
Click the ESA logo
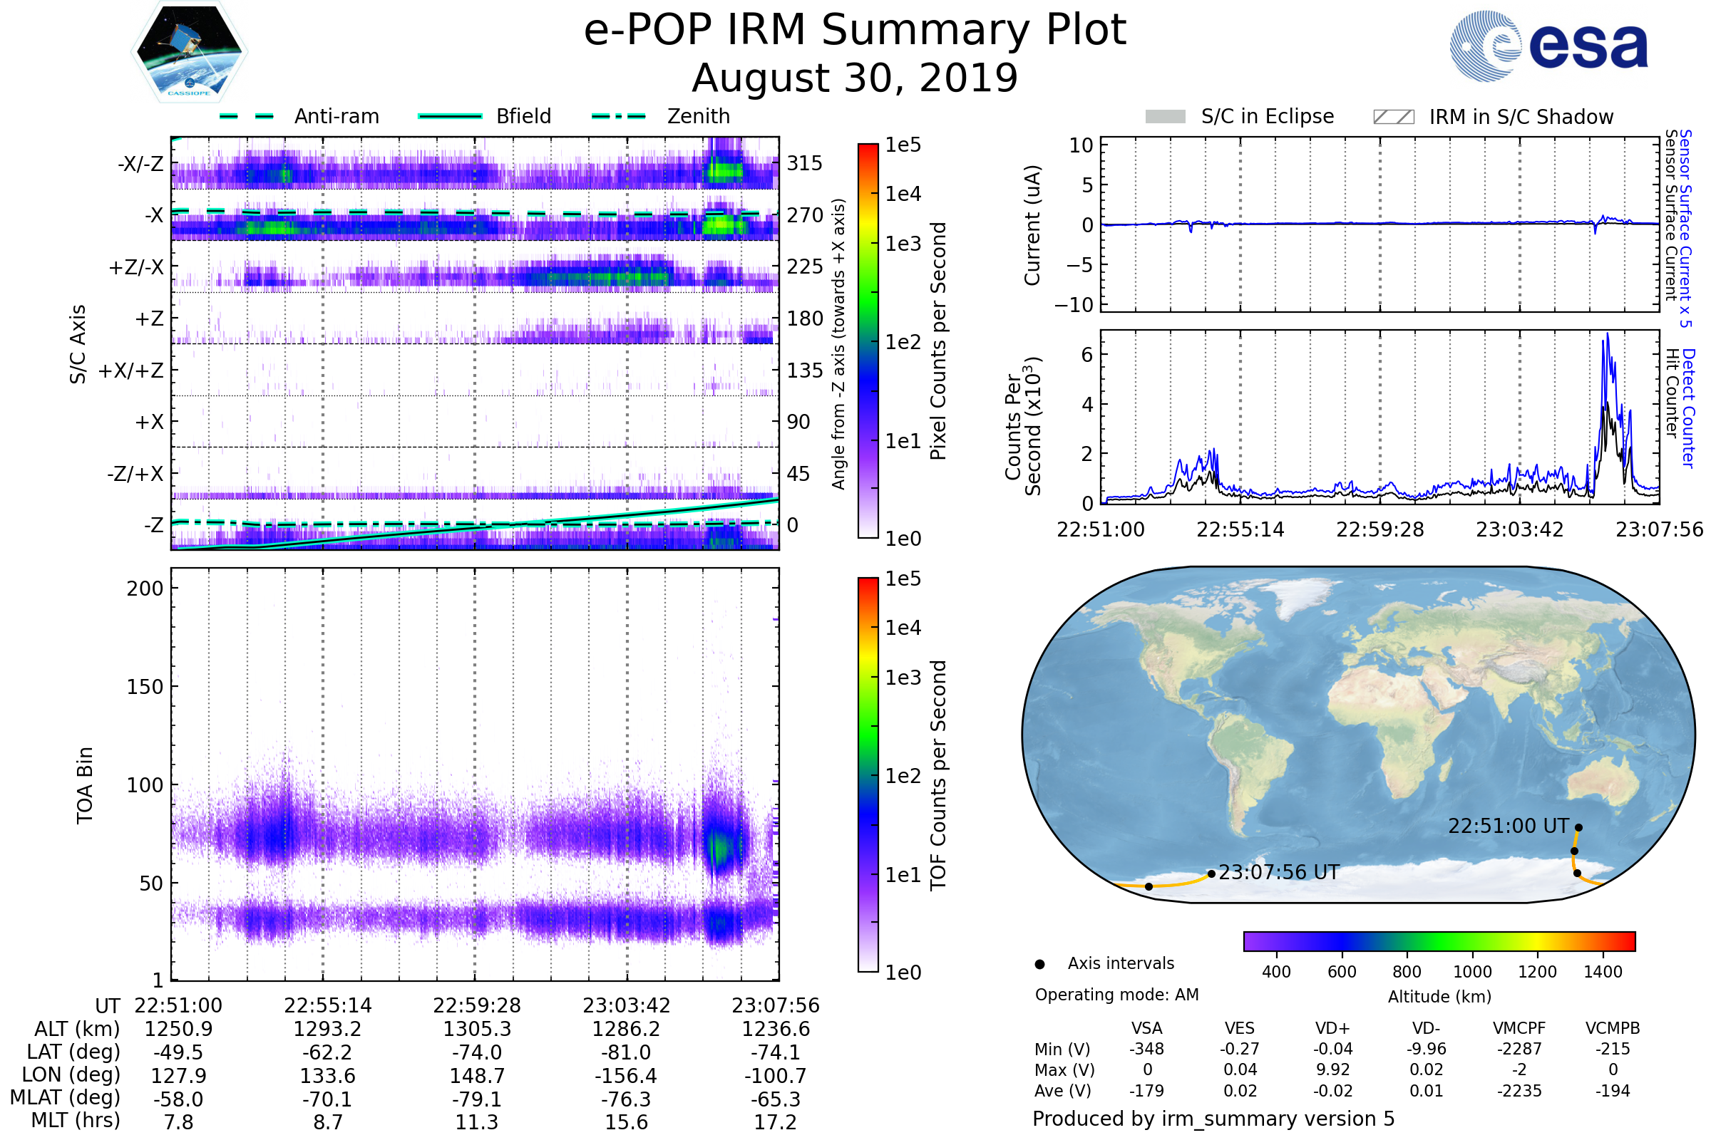[x=1548, y=45]
